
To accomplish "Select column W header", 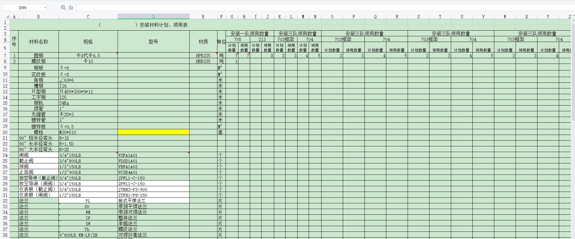I will [505, 16].
